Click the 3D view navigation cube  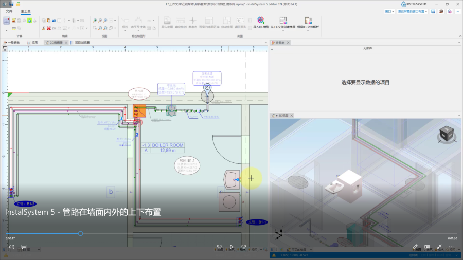point(446,134)
